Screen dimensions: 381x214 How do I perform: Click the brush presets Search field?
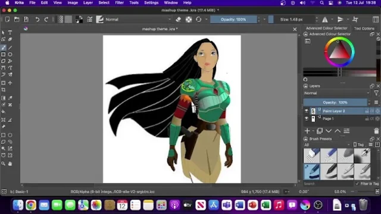pyautogui.click(x=328, y=184)
